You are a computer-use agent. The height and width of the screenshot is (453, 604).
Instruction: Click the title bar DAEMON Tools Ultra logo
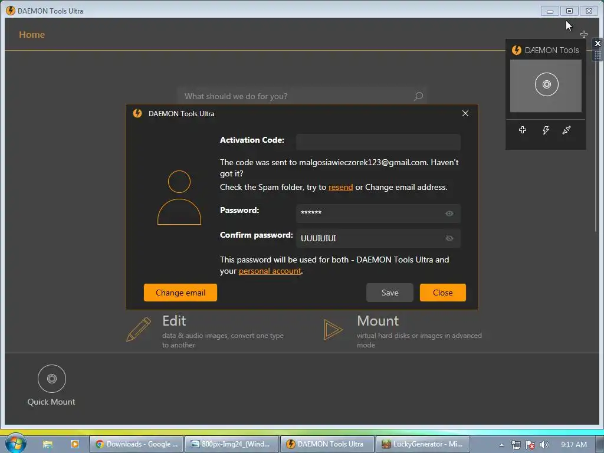click(x=11, y=11)
